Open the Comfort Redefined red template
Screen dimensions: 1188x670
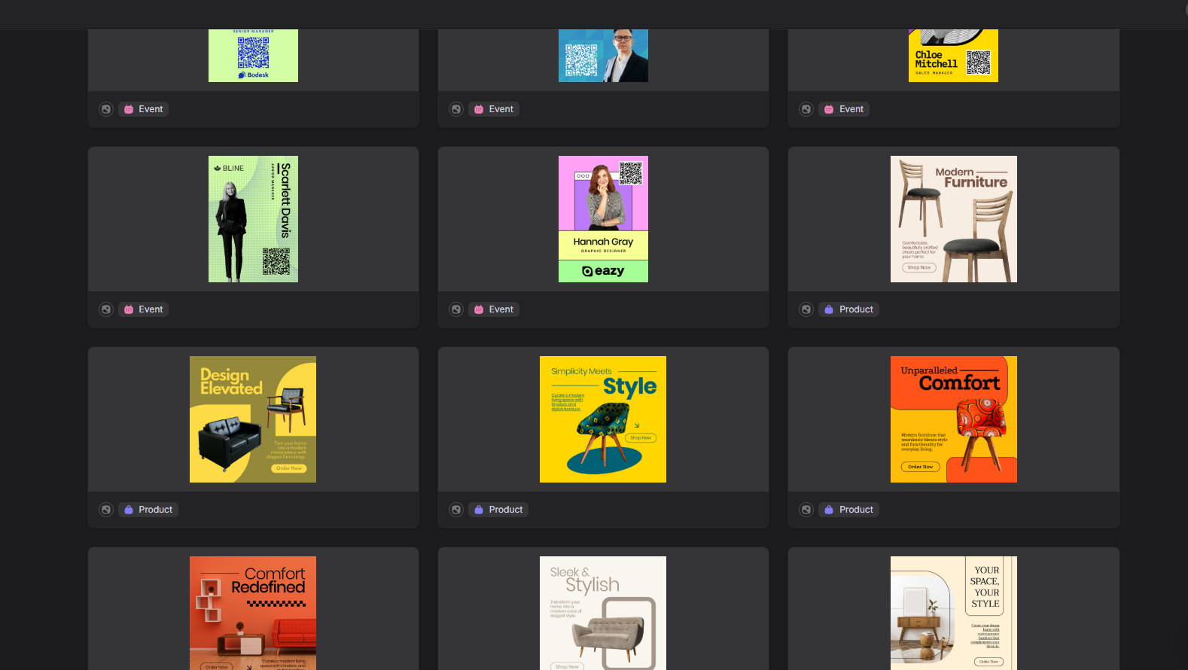coord(253,613)
